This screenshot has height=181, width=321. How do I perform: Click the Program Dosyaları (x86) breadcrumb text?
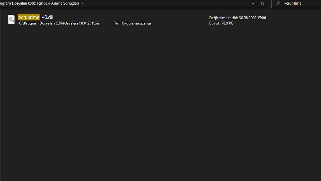tap(19, 3)
